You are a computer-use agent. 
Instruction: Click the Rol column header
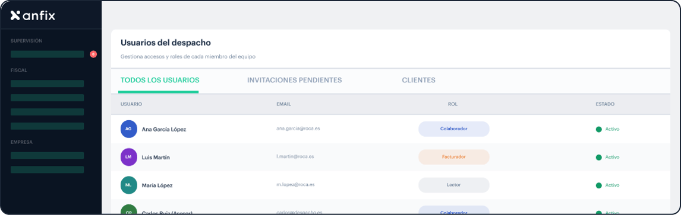453,104
